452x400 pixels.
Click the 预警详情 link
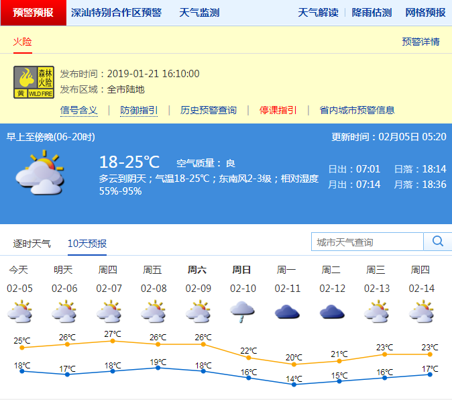pyautogui.click(x=420, y=42)
